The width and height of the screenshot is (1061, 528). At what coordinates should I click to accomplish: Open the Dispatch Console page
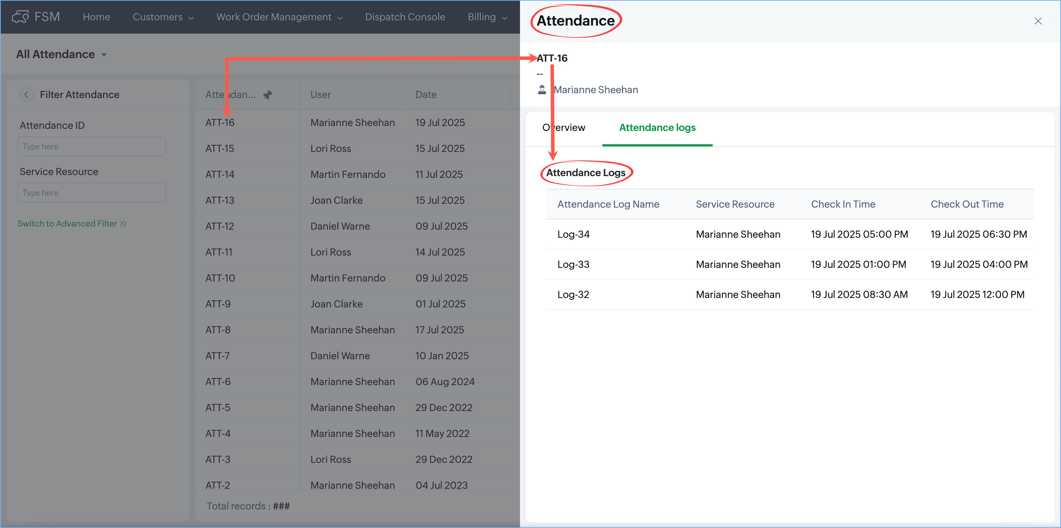[405, 17]
